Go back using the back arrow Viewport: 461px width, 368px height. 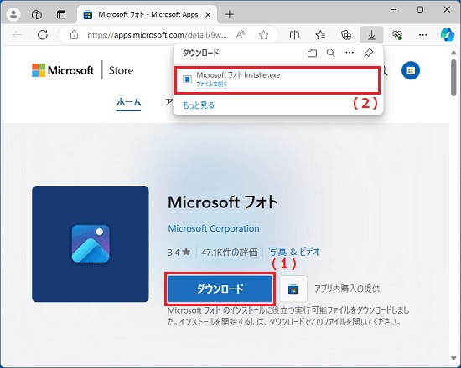tap(17, 35)
